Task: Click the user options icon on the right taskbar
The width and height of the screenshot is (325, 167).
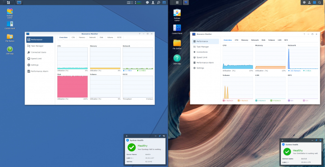Action: click(x=309, y=2)
